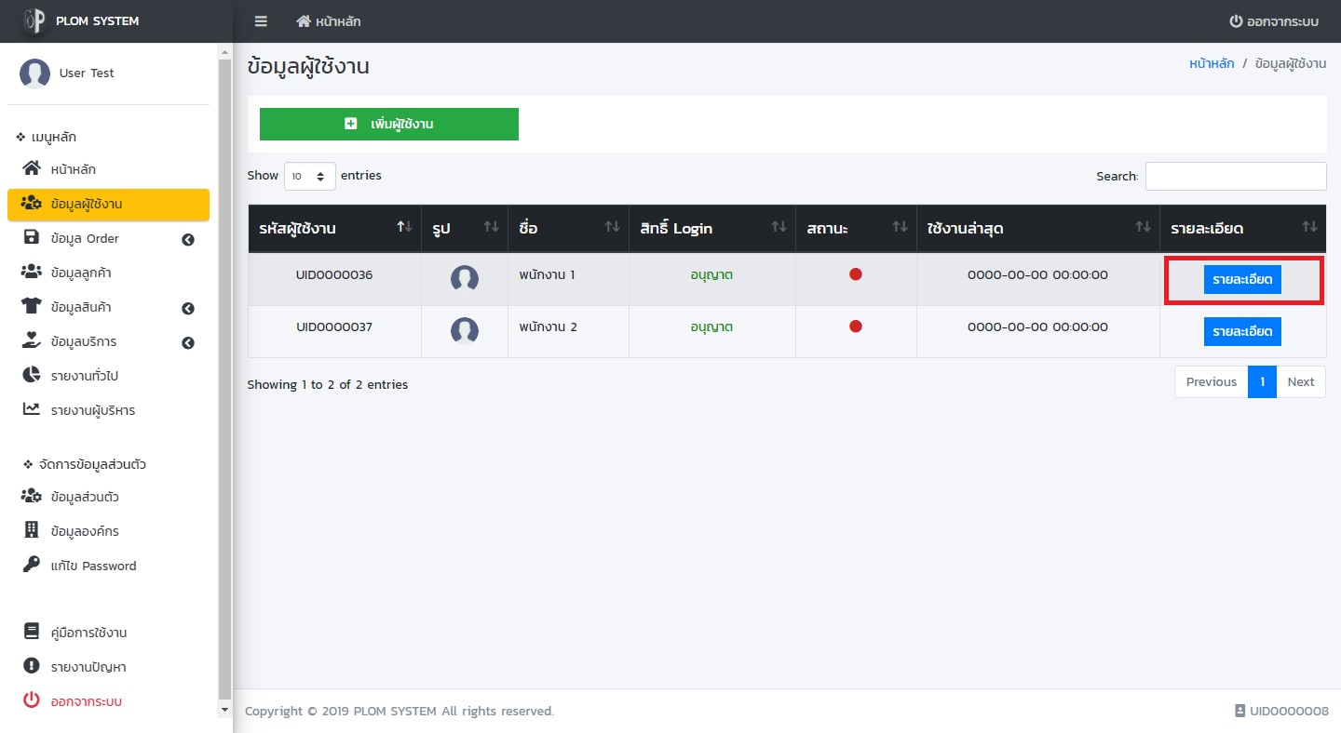Click the green เพิ่มผู้ใช้งาน button
This screenshot has height=733, width=1341.
388,124
